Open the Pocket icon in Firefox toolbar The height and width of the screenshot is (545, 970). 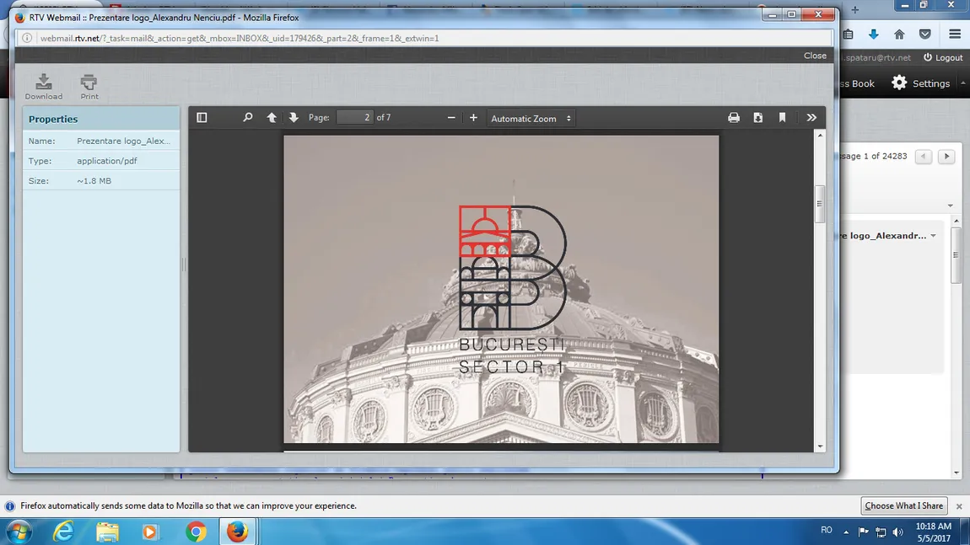(924, 34)
